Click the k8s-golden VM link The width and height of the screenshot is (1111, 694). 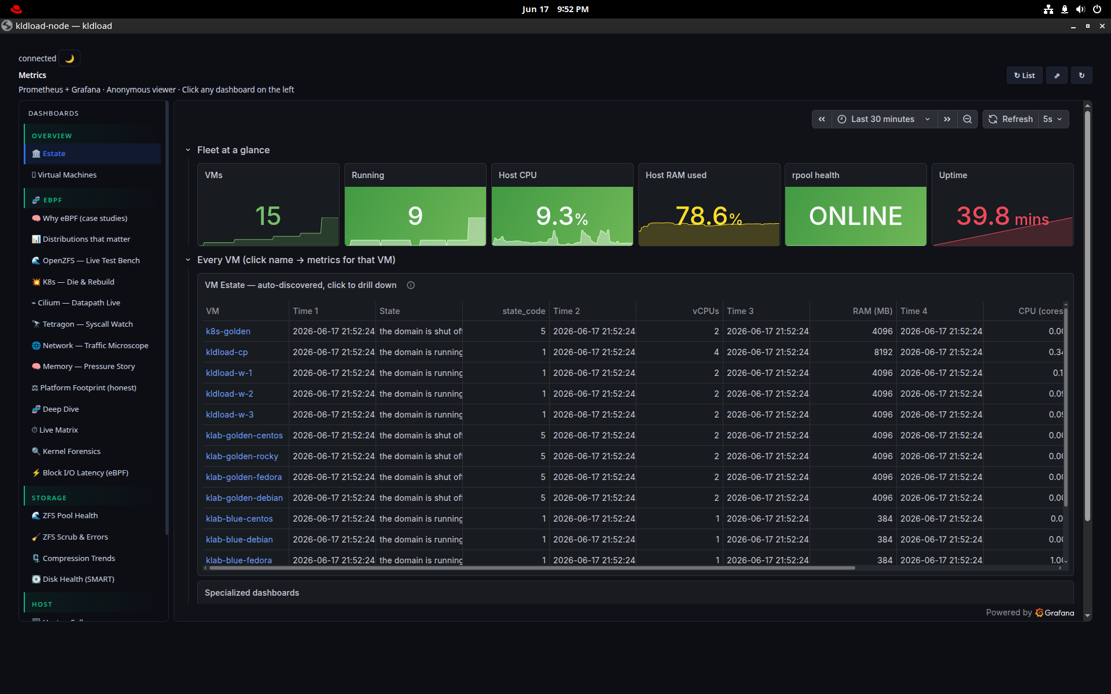[228, 331]
